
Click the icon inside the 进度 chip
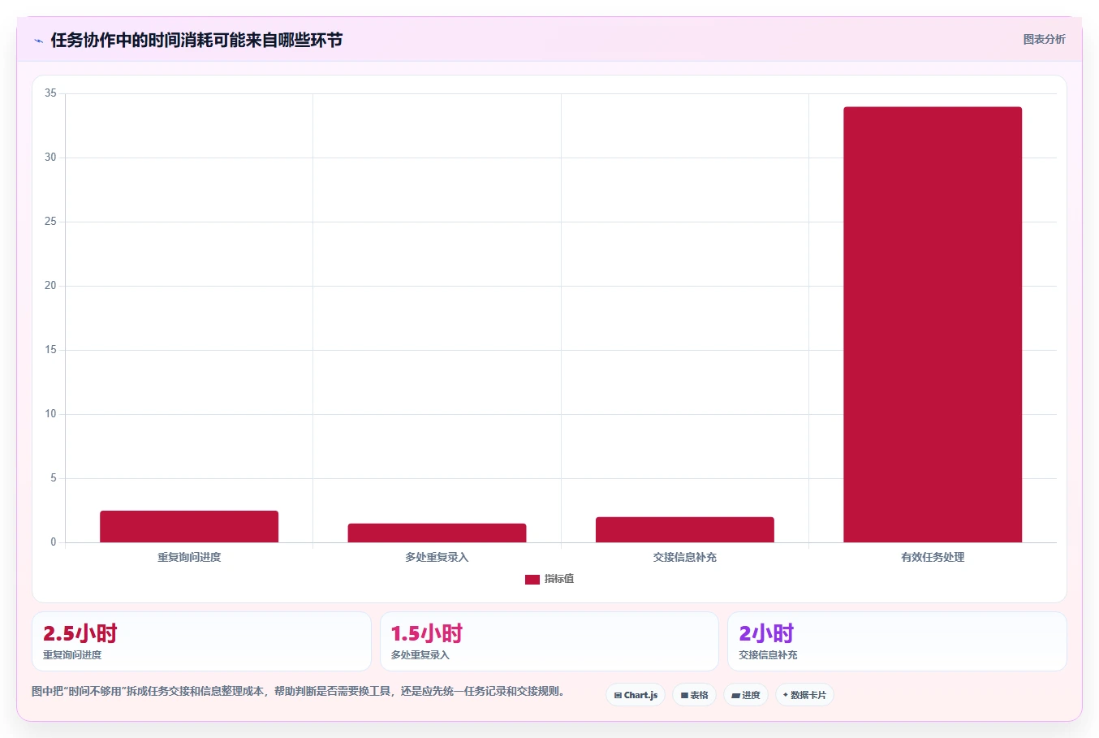tap(735, 696)
